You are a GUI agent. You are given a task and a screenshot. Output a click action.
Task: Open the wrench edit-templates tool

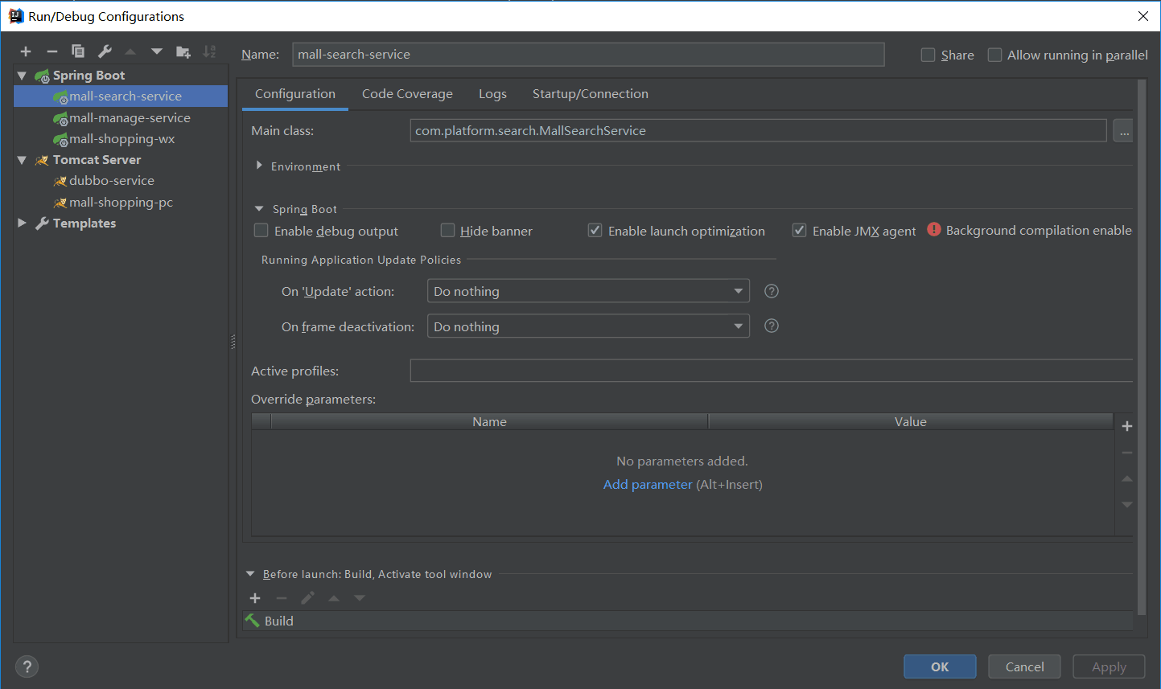105,51
